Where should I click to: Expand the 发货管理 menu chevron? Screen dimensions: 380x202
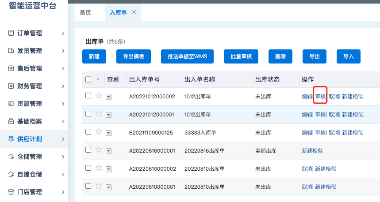pyautogui.click(x=63, y=51)
